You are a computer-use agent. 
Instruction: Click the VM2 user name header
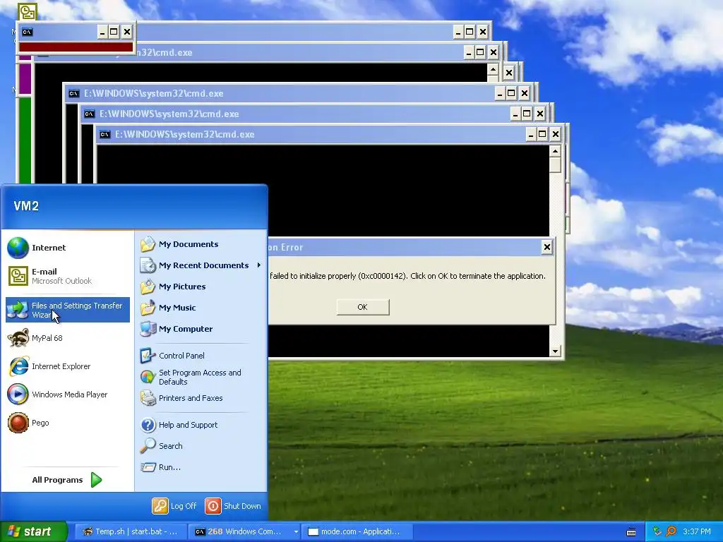point(26,206)
